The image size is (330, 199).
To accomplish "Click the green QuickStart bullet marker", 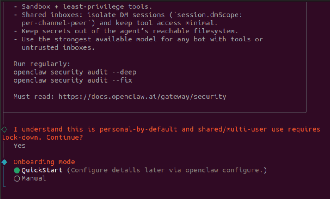I will pyautogui.click(x=17, y=170).
